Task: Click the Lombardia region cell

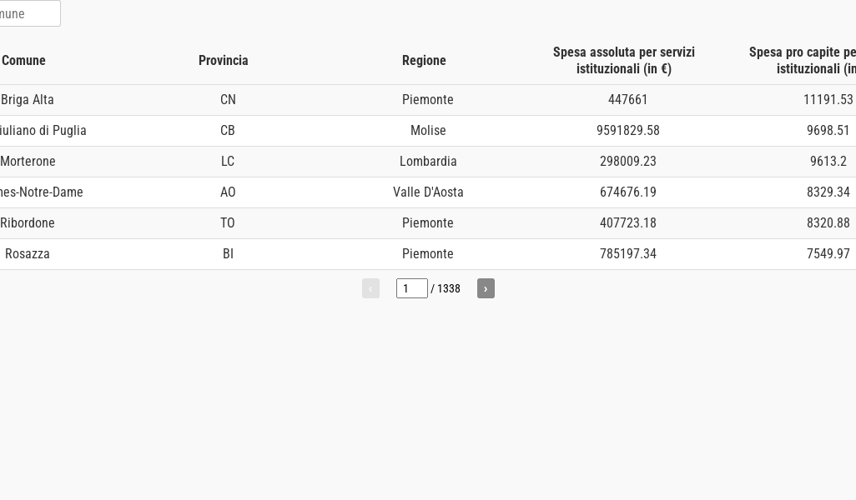Action: 428,162
